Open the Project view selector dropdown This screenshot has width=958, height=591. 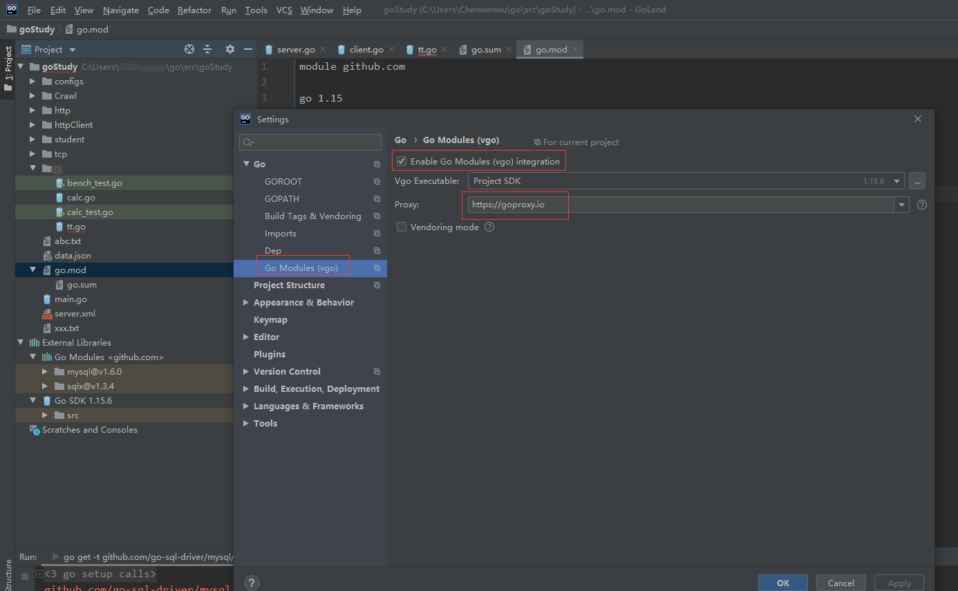click(x=73, y=50)
